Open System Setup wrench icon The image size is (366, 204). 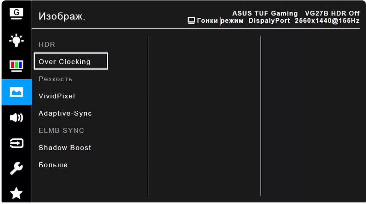[x=16, y=168]
